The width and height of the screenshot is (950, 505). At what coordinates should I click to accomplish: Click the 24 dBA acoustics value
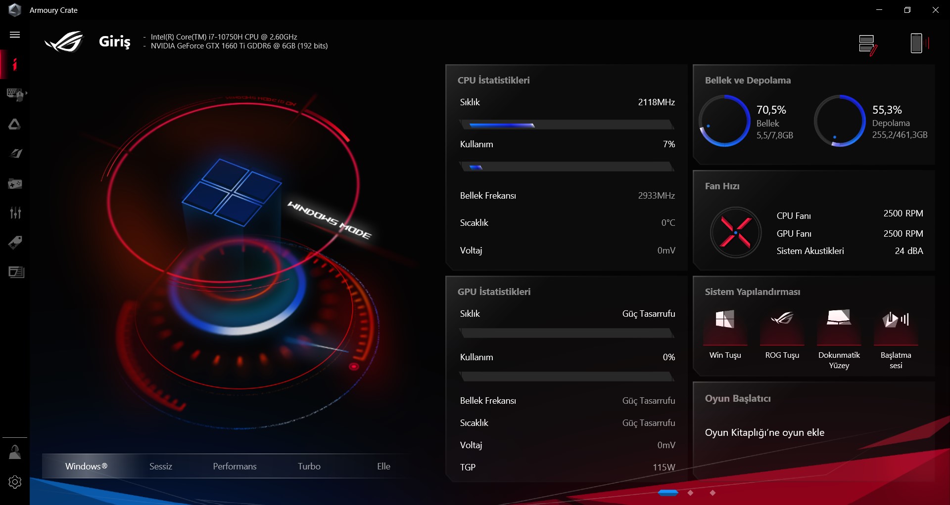pos(909,251)
